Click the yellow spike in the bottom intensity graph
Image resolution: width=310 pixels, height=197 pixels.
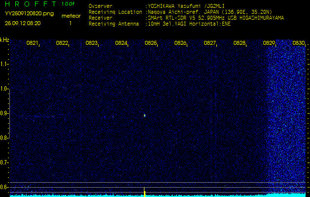pos(144,191)
